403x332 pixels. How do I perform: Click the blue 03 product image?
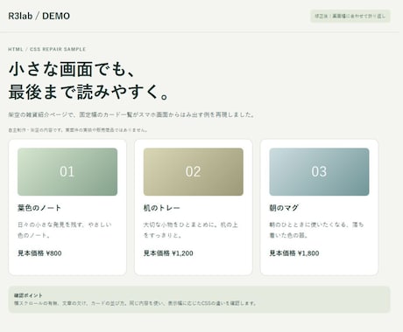point(319,172)
